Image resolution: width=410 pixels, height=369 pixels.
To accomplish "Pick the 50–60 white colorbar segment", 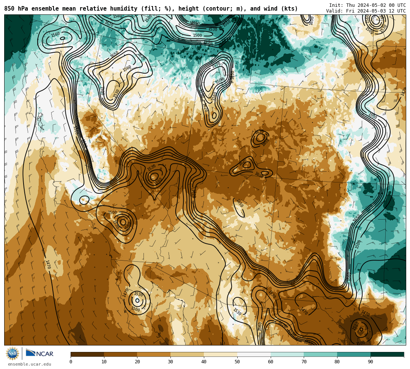I will [x=254, y=354].
